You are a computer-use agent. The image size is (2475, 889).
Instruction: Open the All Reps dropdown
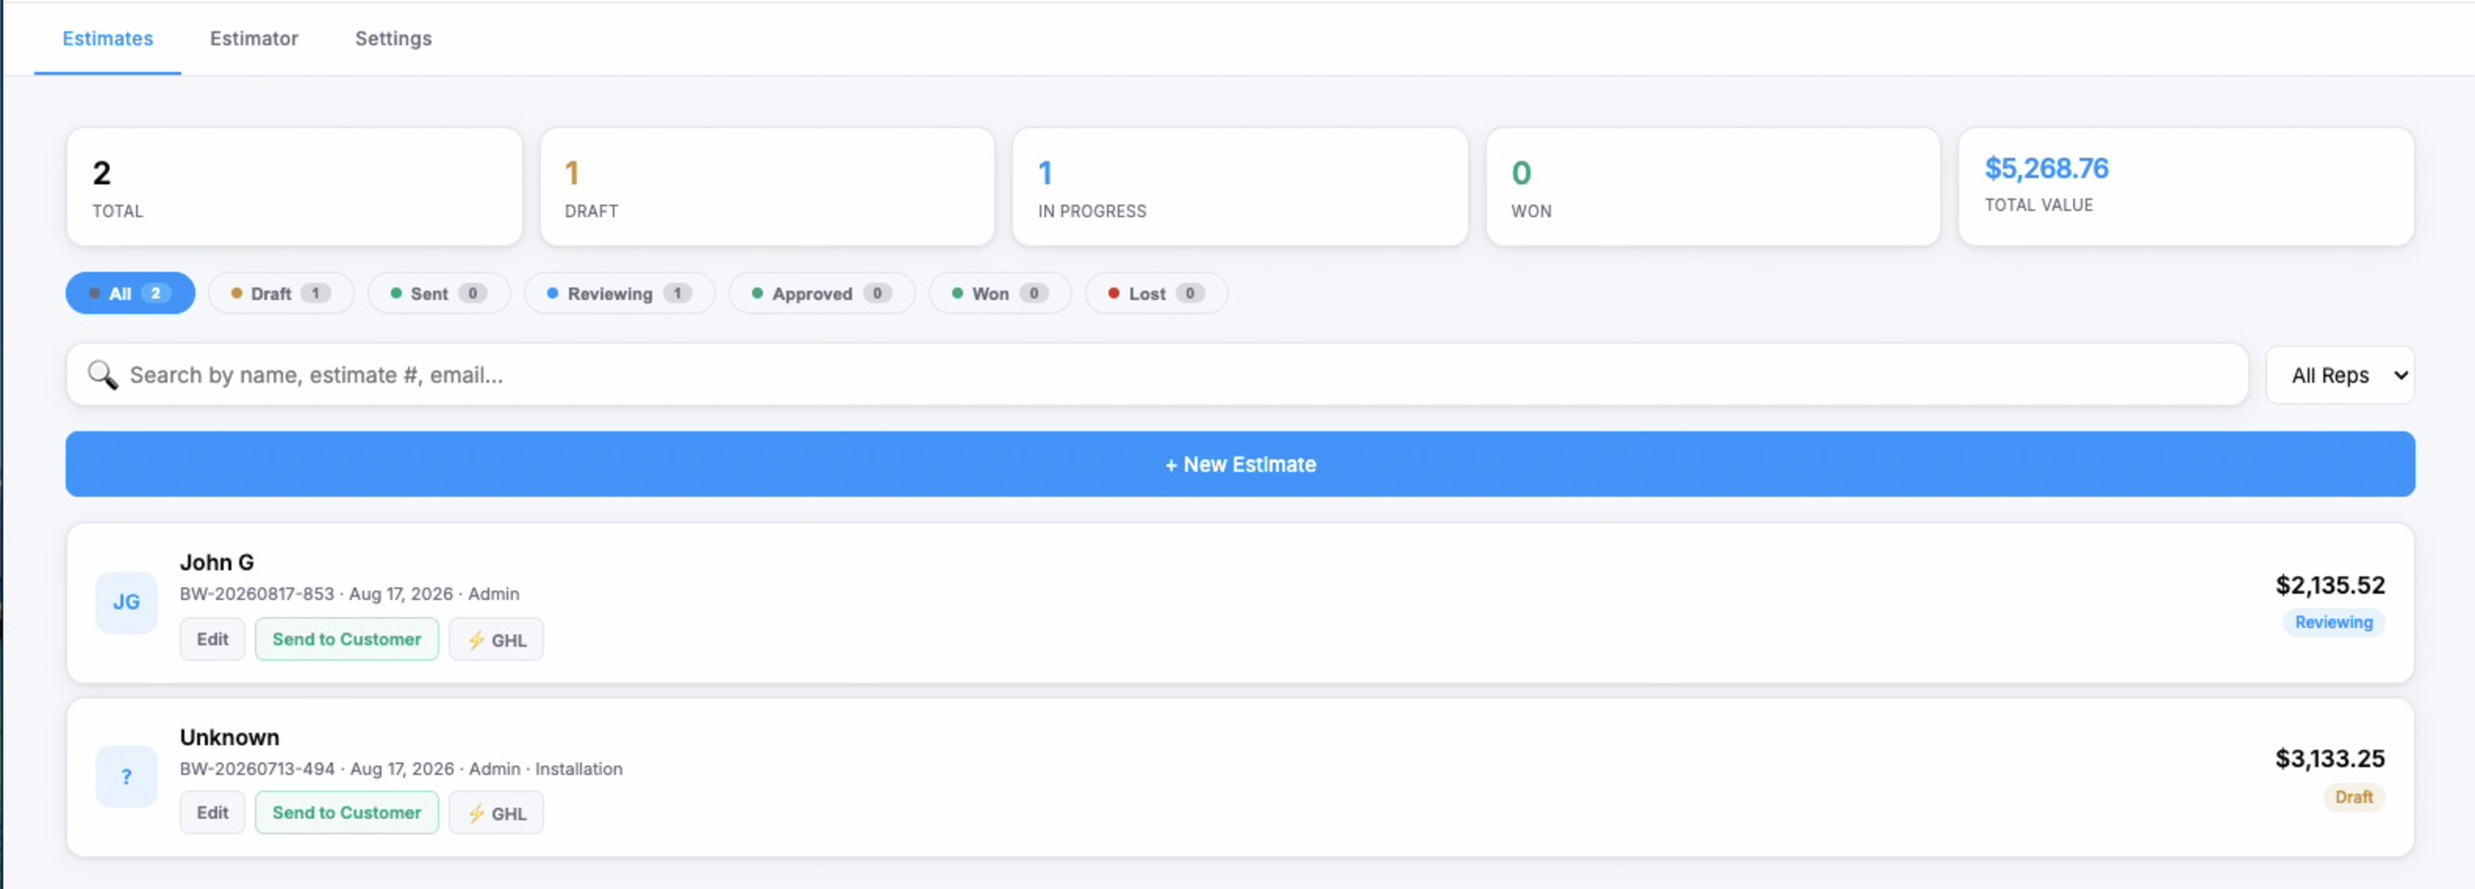click(x=2341, y=376)
